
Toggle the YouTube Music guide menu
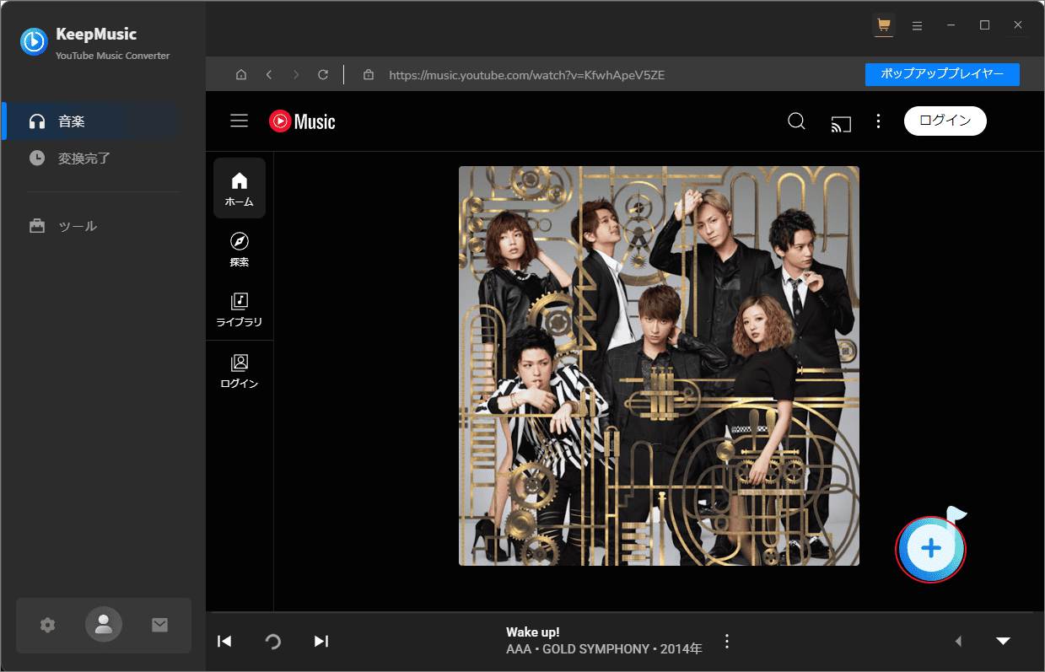pyautogui.click(x=240, y=121)
